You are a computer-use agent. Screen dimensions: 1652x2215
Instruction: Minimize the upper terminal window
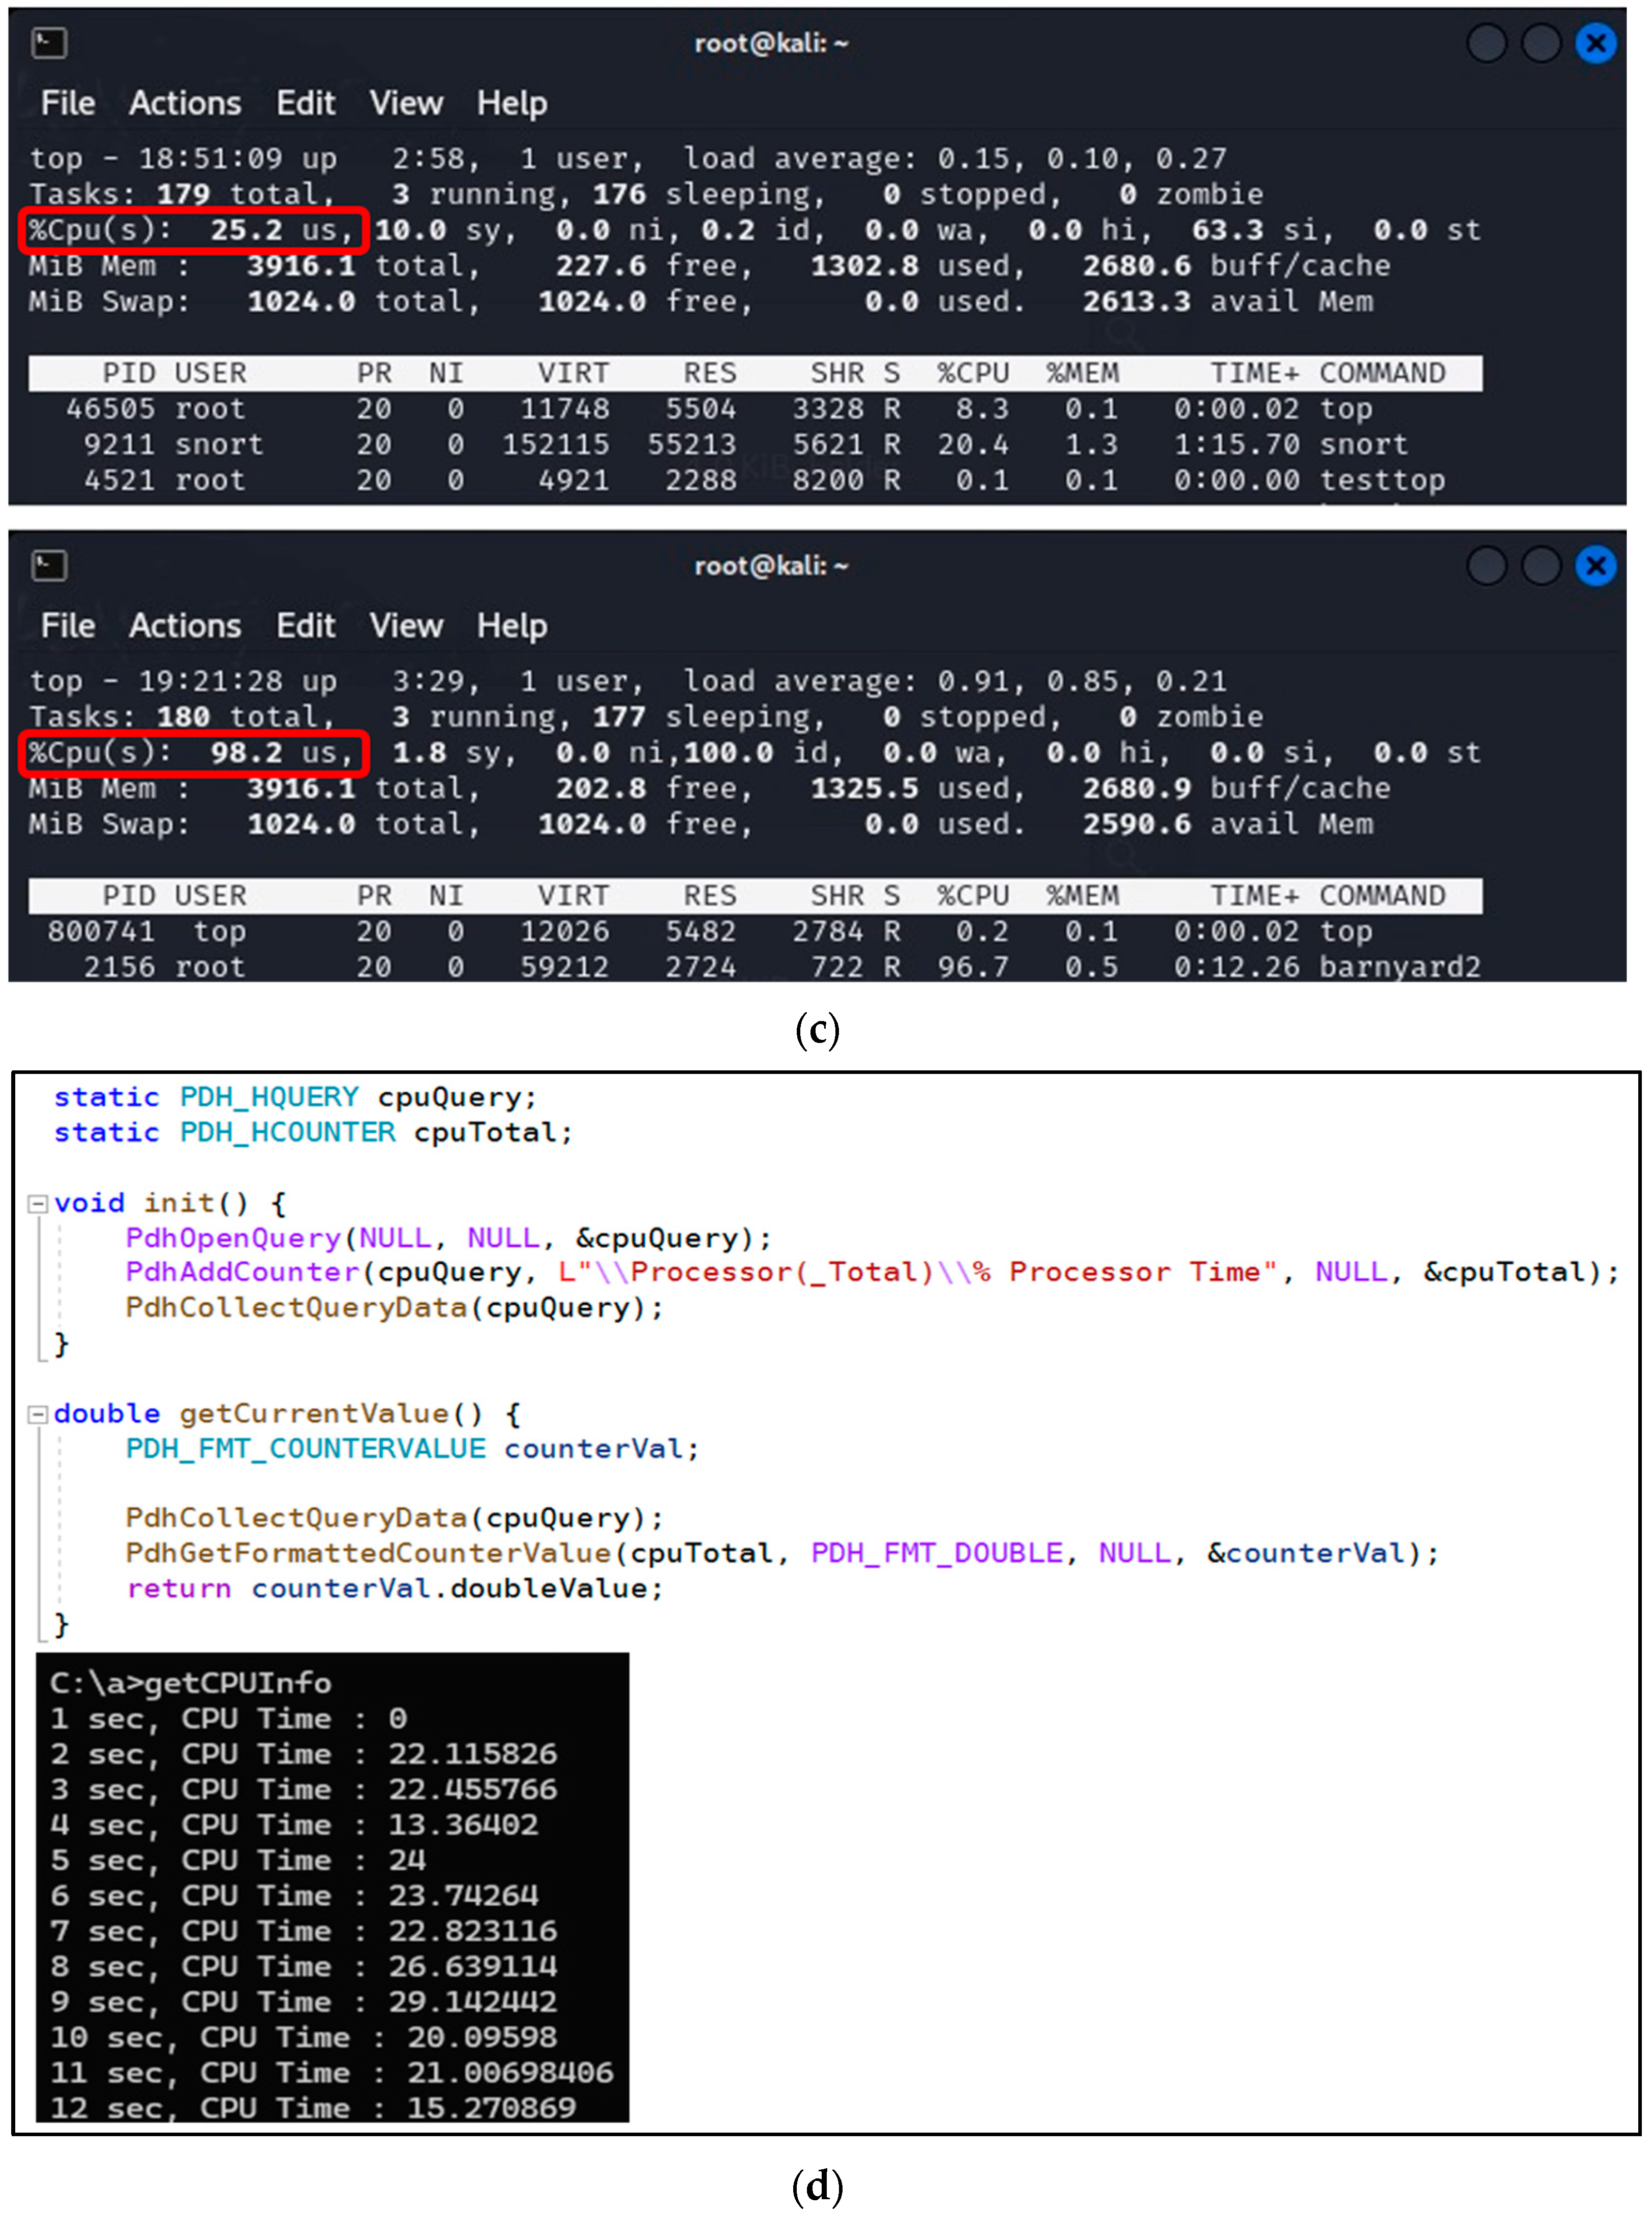point(1486,43)
